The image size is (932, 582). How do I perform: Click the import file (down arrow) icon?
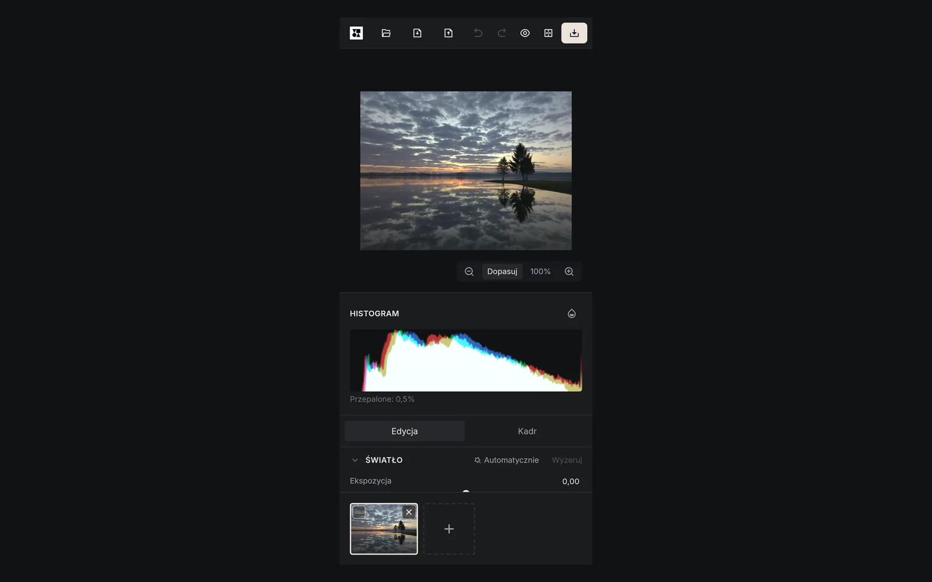pos(417,33)
